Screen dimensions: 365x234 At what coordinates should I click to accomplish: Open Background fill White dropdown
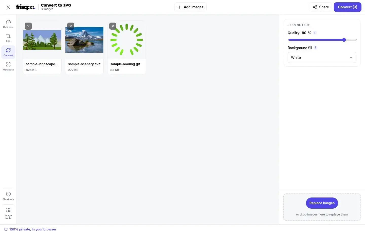[322, 58]
